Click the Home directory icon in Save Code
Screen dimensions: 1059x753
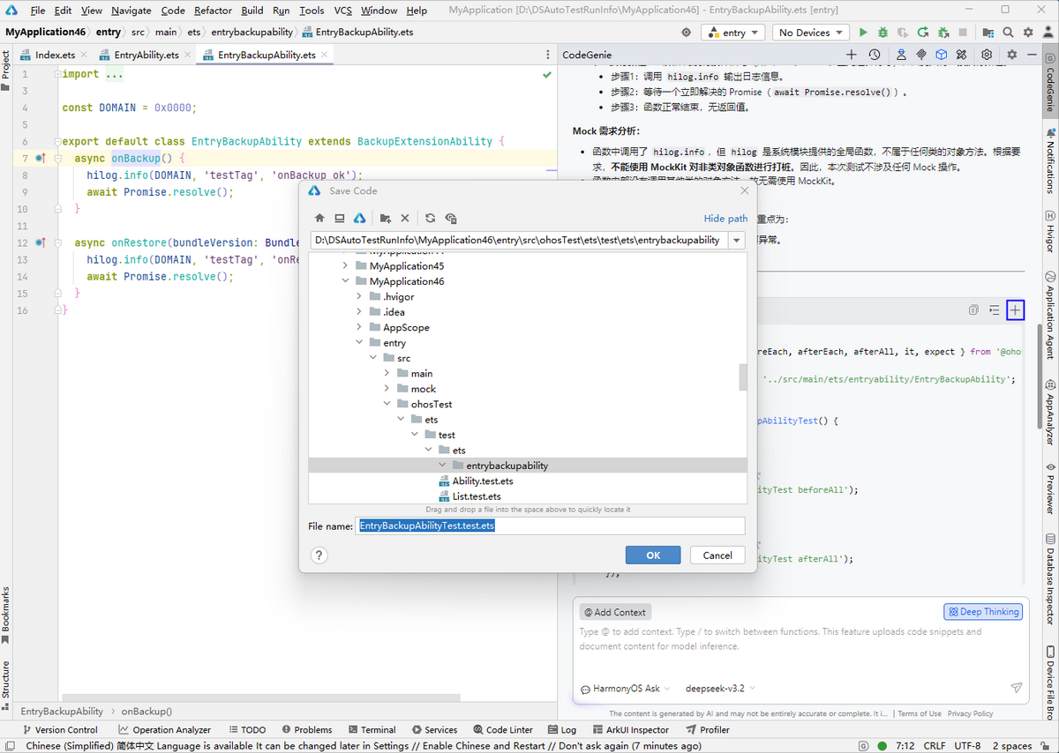pyautogui.click(x=320, y=218)
